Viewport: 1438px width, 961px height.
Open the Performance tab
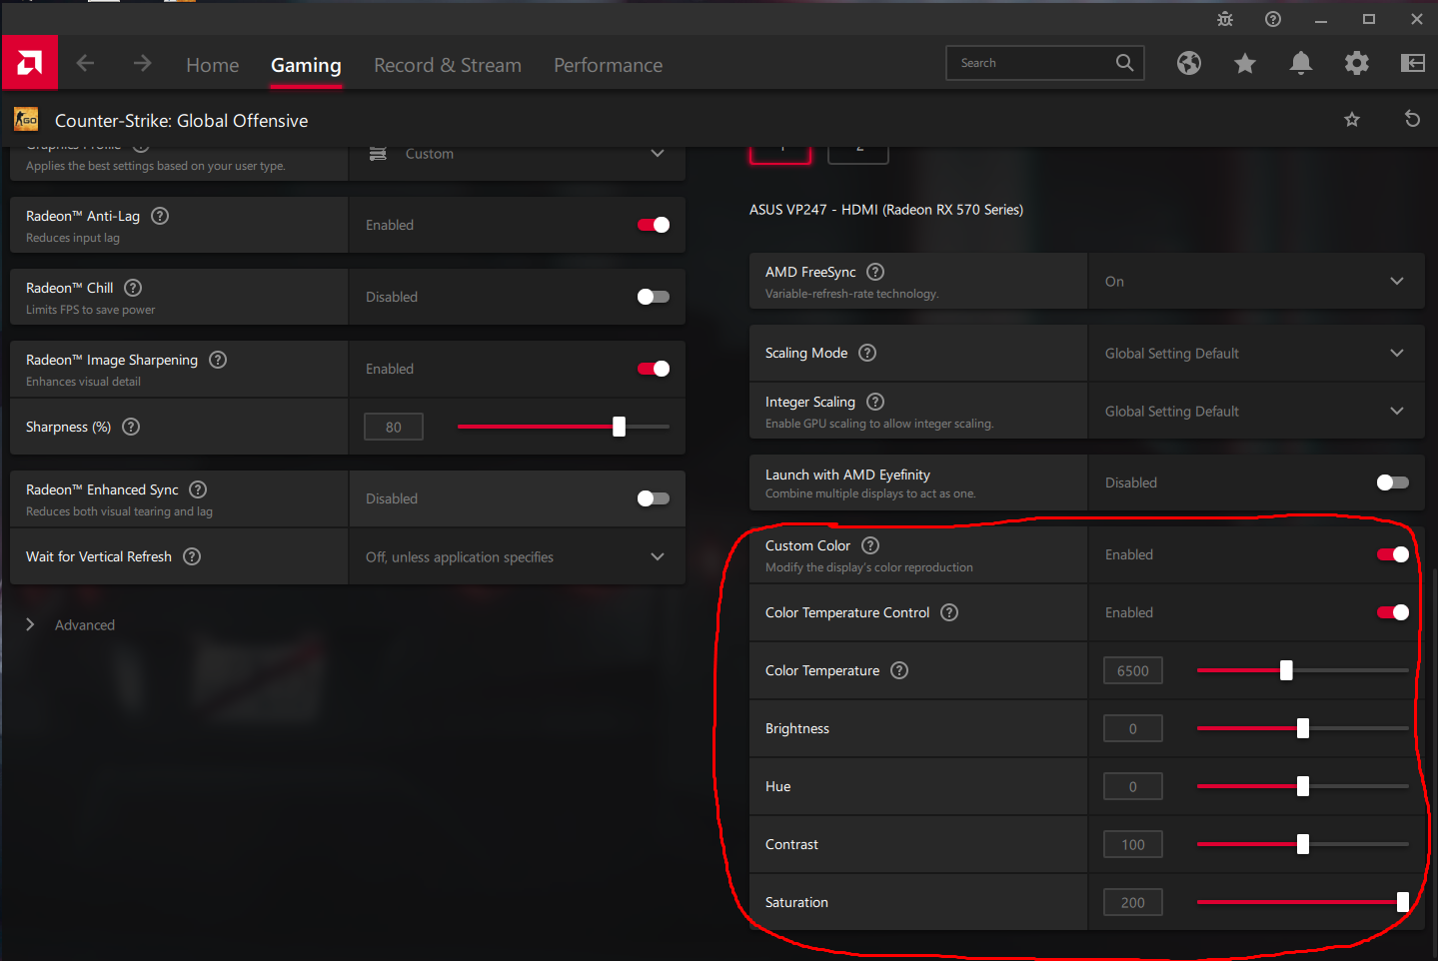click(608, 65)
